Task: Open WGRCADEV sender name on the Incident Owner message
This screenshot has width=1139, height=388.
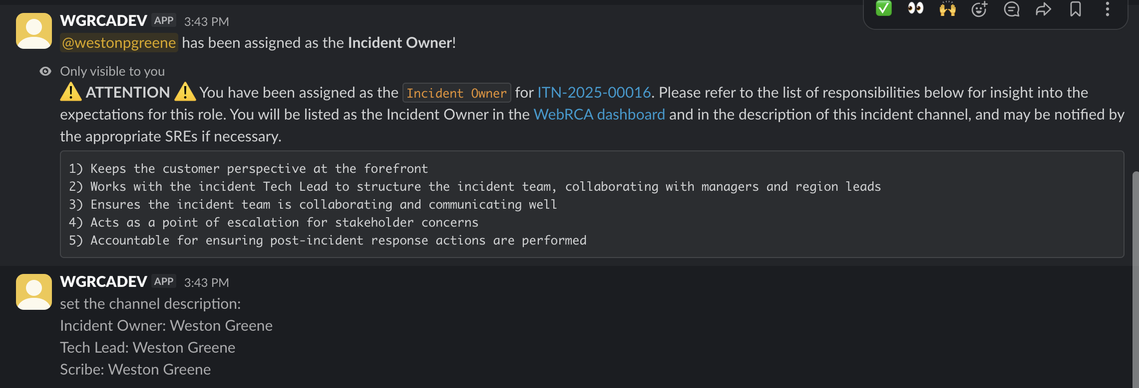Action: tap(103, 21)
